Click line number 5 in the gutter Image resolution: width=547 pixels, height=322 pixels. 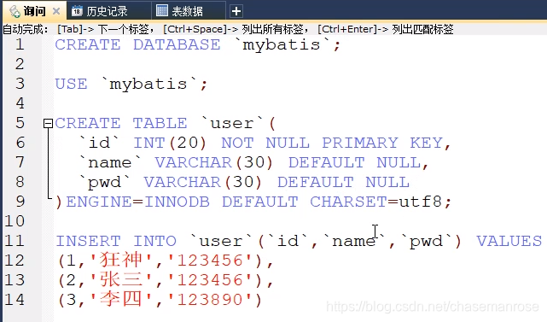20,123
